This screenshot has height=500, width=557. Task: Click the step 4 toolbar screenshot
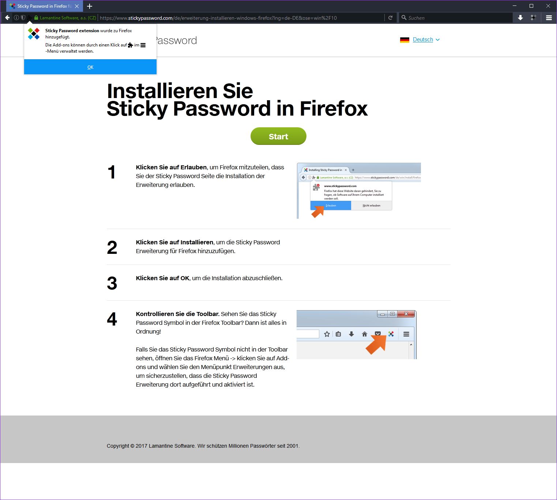click(357, 335)
